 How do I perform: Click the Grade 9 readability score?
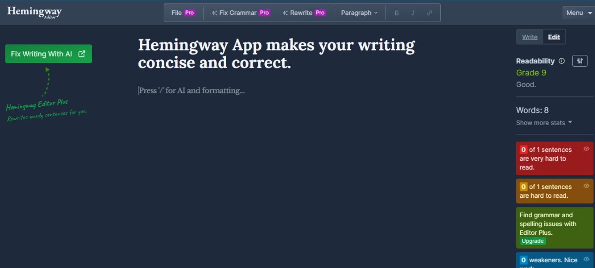click(x=531, y=73)
